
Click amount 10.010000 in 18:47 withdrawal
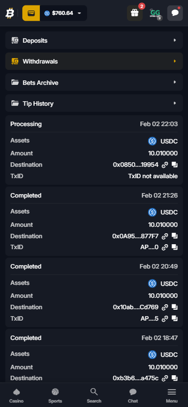coord(163,367)
